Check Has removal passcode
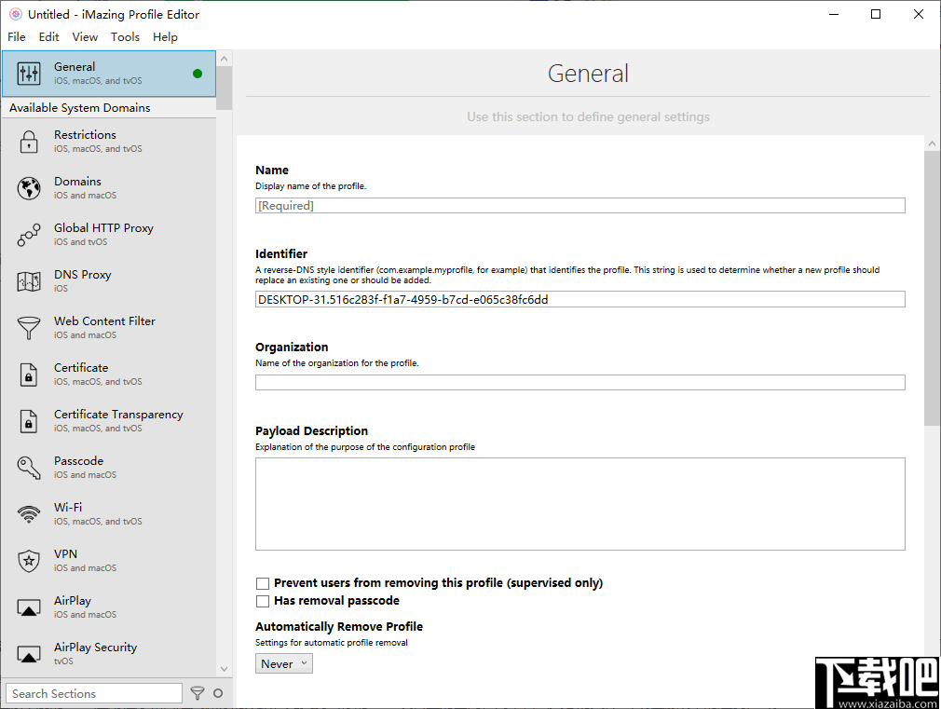The width and height of the screenshot is (941, 709). tap(262, 601)
